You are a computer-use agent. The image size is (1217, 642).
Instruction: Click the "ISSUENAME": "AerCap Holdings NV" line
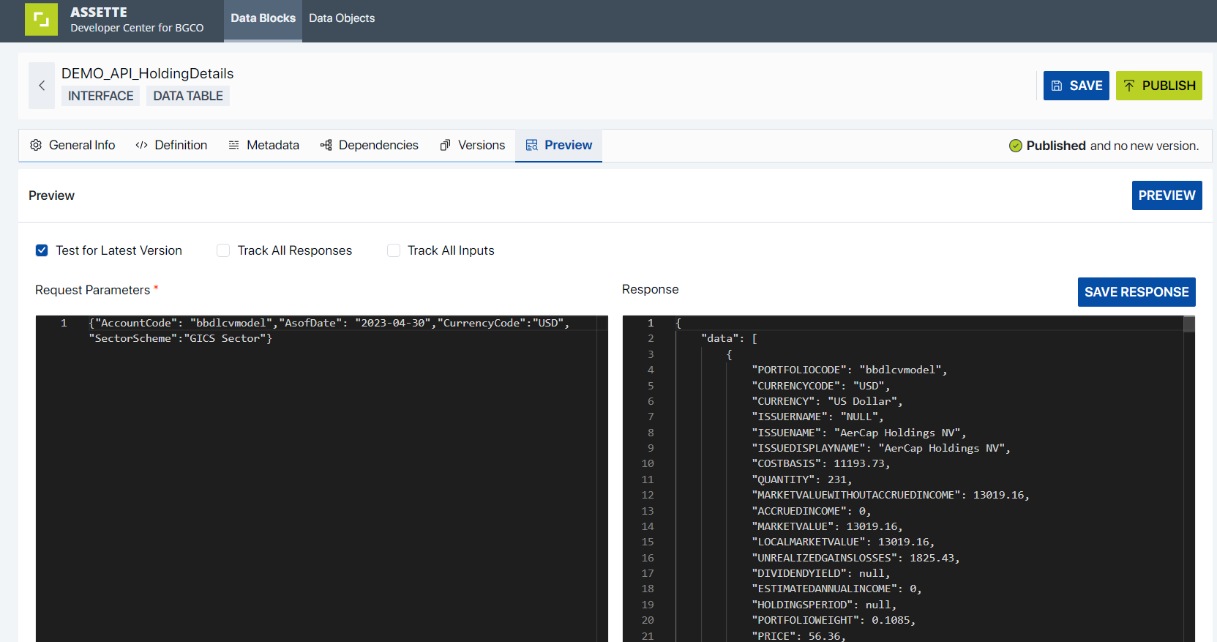858,433
